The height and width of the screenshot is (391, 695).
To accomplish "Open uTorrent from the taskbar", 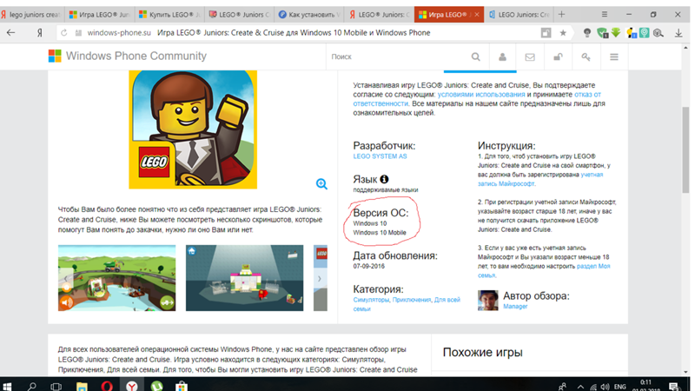I will click(156, 386).
